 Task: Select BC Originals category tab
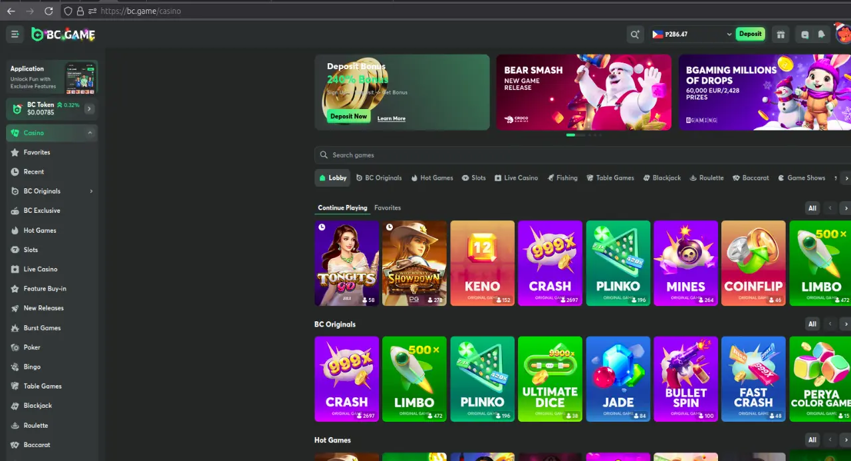click(379, 178)
